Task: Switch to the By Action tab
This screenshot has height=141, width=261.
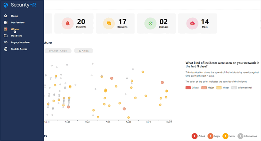Action: (84, 51)
